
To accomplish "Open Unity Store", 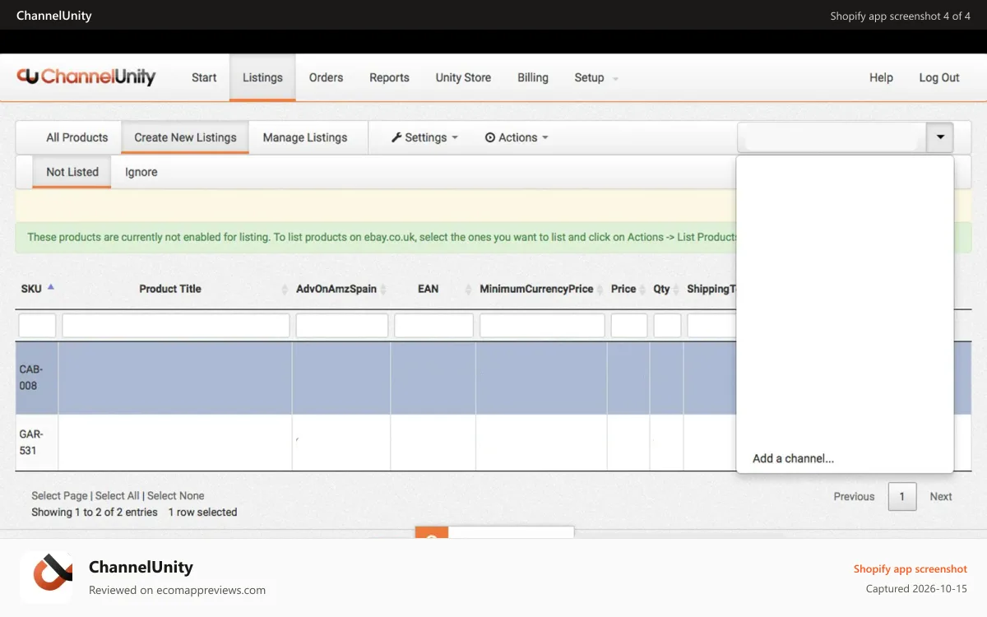I will point(463,77).
